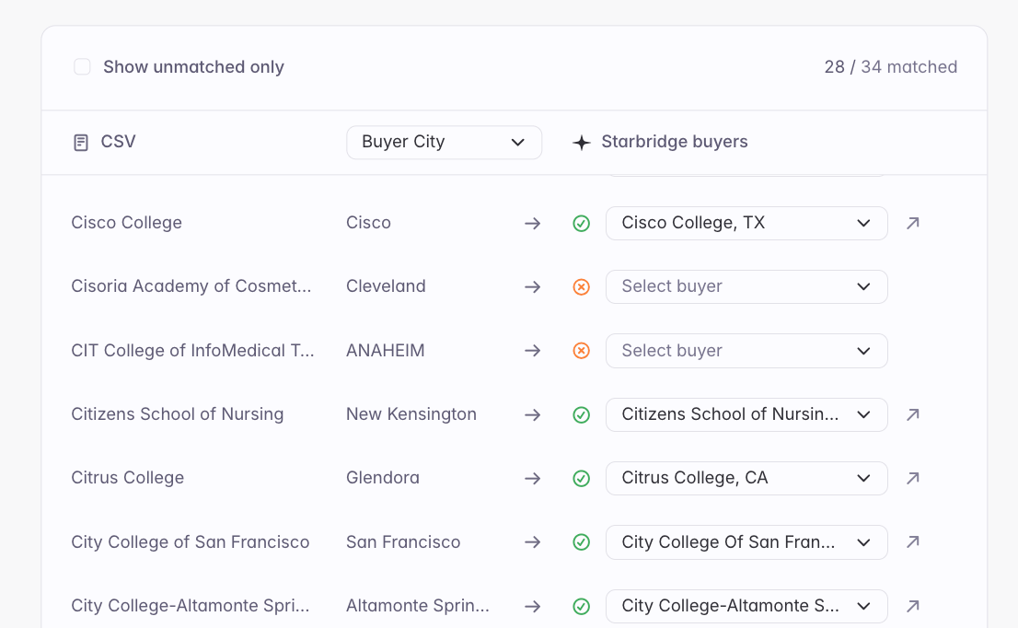
Task: Open external link for Citizens School of Nursing
Action: pyautogui.click(x=913, y=414)
